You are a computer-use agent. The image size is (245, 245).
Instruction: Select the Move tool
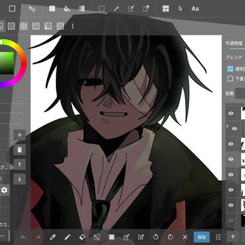coord(32,9)
